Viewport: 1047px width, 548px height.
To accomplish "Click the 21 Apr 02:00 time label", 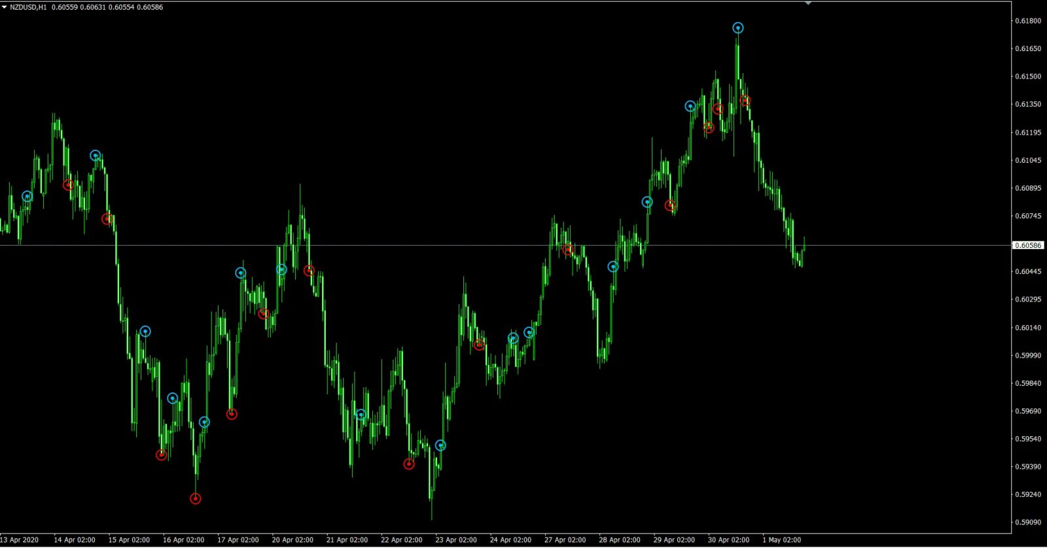I will (347, 540).
